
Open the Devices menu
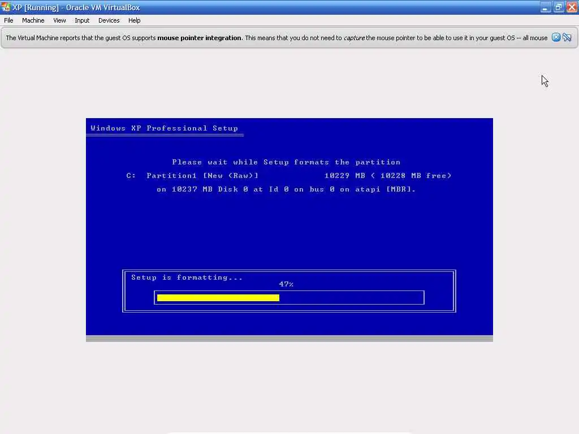109,20
